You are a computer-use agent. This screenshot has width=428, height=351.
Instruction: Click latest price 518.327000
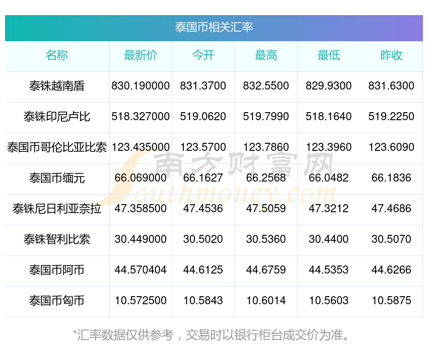click(x=140, y=117)
